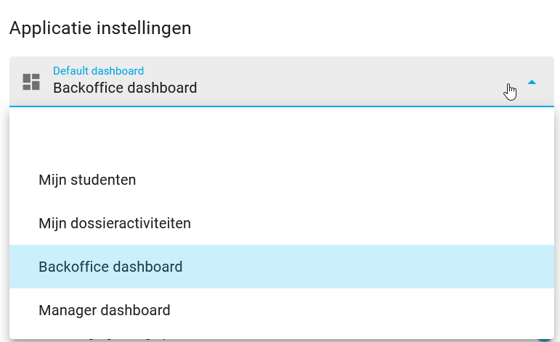
Task: Clear the dashboard selection using empty entry
Action: pyautogui.click(x=282, y=136)
